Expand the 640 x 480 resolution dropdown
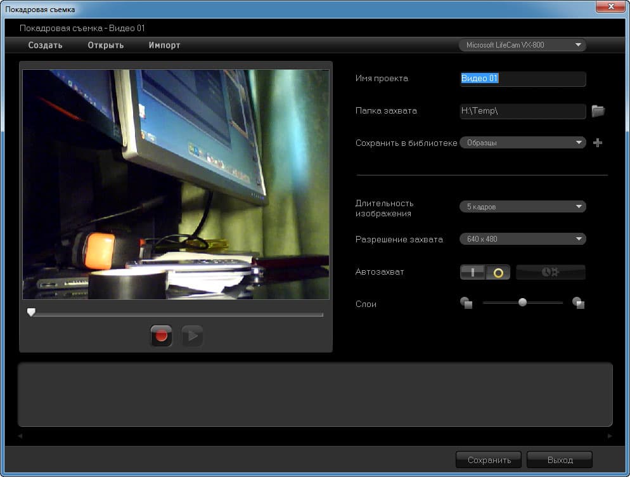This screenshot has height=477, width=630. coord(522,239)
